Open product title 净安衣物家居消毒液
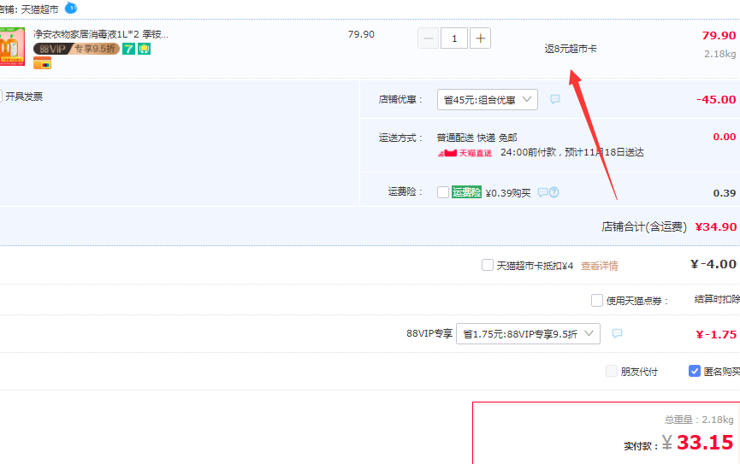The image size is (740, 464). [x=101, y=34]
